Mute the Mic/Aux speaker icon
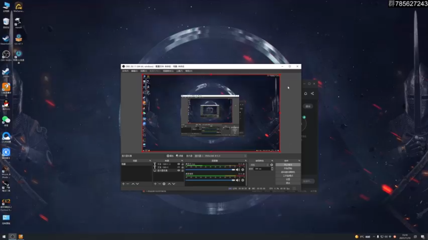 (x=238, y=170)
